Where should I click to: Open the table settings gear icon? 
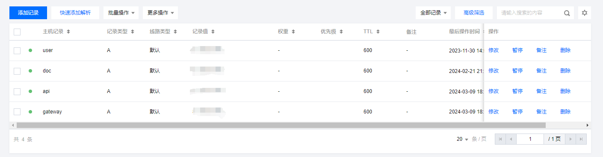[x=585, y=13]
